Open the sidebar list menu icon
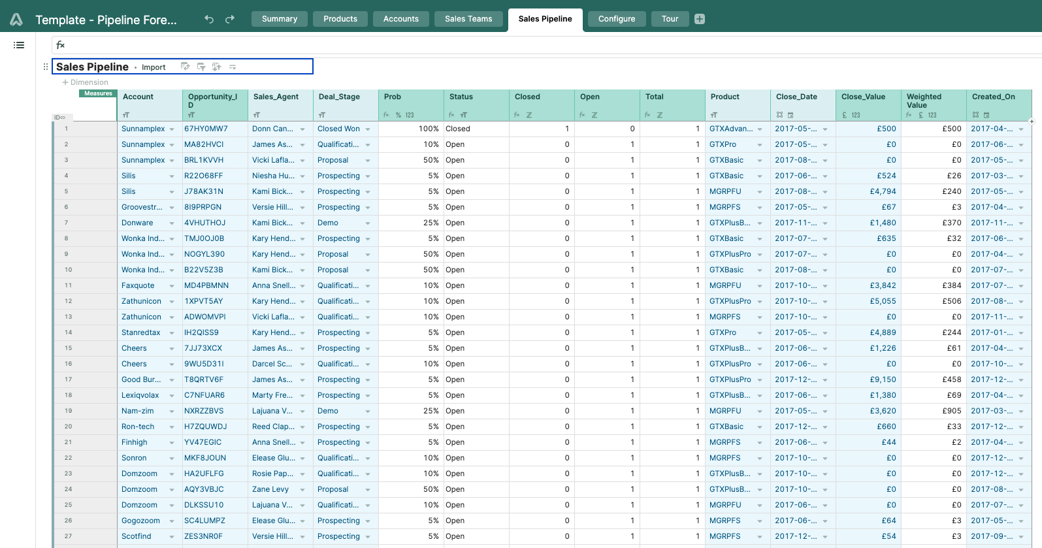Viewport: 1042px width, 548px height. (x=19, y=45)
